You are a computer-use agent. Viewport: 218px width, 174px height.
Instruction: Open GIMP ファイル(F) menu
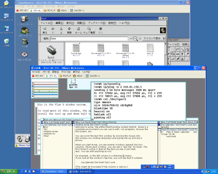coord(173,45)
